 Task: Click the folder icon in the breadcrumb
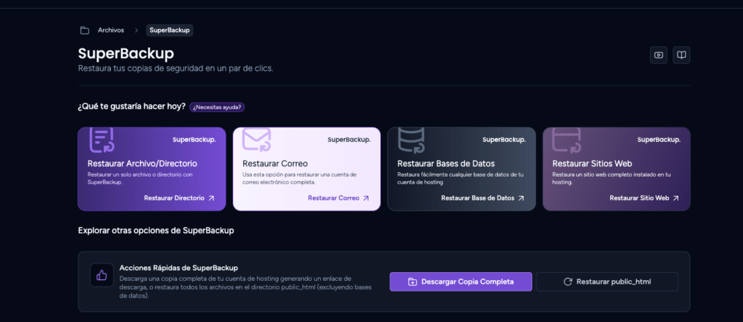coord(84,30)
